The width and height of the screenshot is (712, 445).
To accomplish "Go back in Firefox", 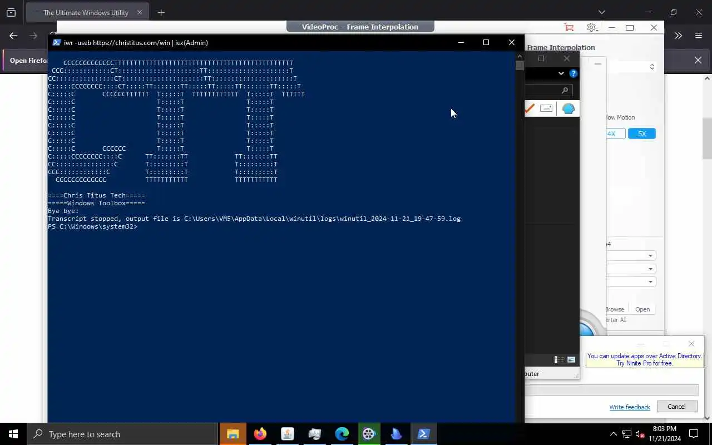I will tap(13, 36).
